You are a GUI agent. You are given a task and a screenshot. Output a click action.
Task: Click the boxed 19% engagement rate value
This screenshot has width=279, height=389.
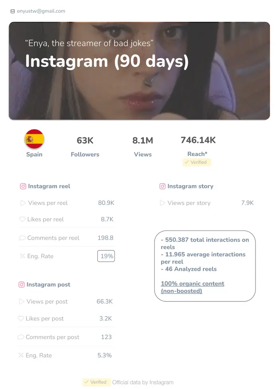click(x=106, y=256)
